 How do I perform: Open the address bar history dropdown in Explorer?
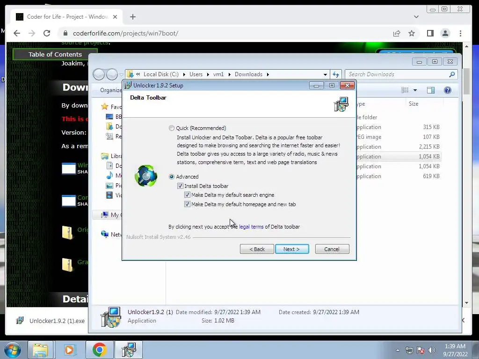point(325,74)
